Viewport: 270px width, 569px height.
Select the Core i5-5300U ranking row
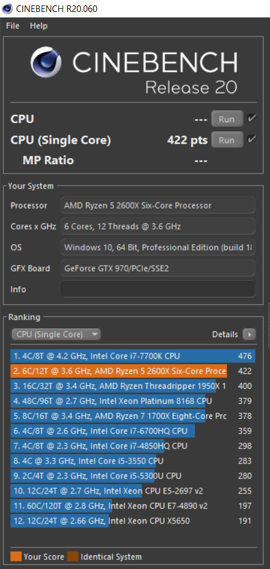[133, 476]
